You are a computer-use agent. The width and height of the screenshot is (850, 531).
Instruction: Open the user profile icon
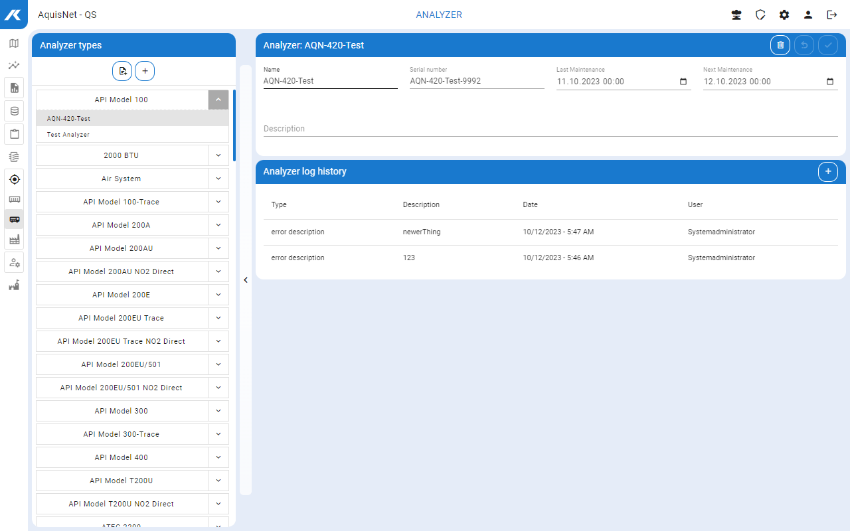click(x=808, y=15)
